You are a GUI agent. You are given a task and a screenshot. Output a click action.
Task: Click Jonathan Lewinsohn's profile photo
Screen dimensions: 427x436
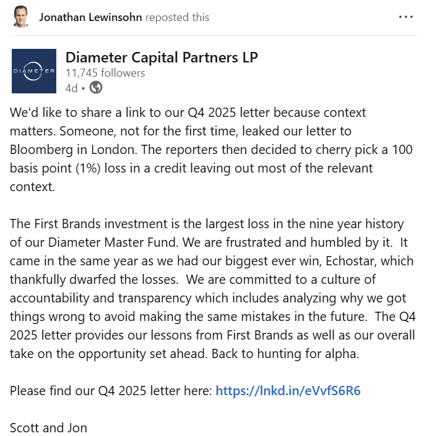[20, 17]
